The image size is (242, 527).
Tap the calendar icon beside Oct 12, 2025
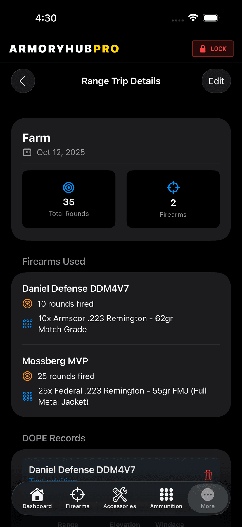coord(27,152)
